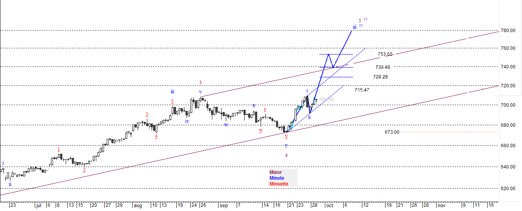Image resolution: width=522 pixels, height=211 pixels.
Task: Select the 739.49 target level label
Action: click(x=382, y=67)
